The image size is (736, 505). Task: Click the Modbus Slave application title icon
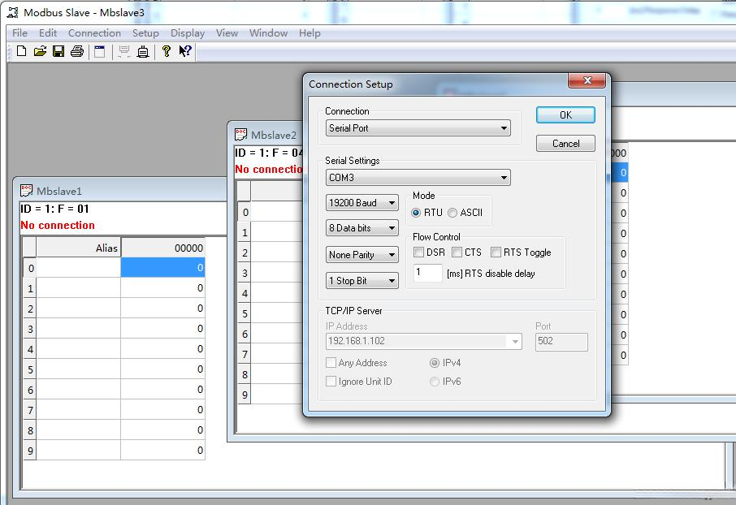pos(13,13)
